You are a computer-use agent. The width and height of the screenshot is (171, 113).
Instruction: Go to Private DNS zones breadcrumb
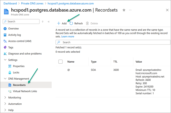pyautogui.click(x=32, y=3)
